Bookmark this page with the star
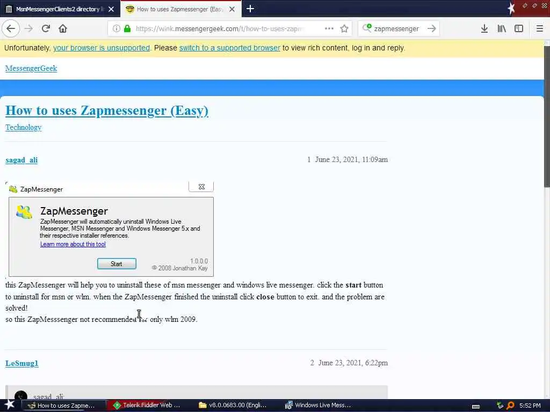 point(344,28)
